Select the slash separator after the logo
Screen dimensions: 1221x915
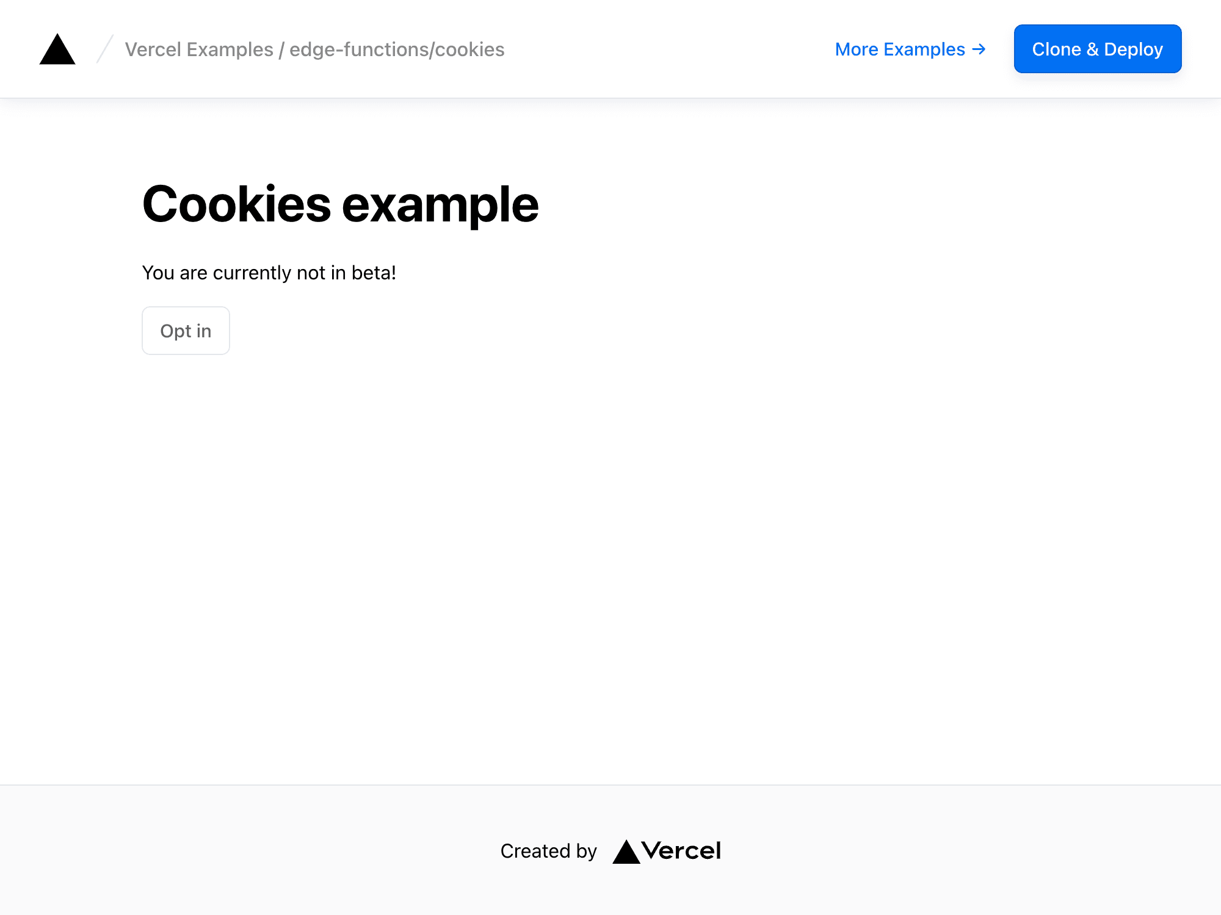tap(104, 49)
